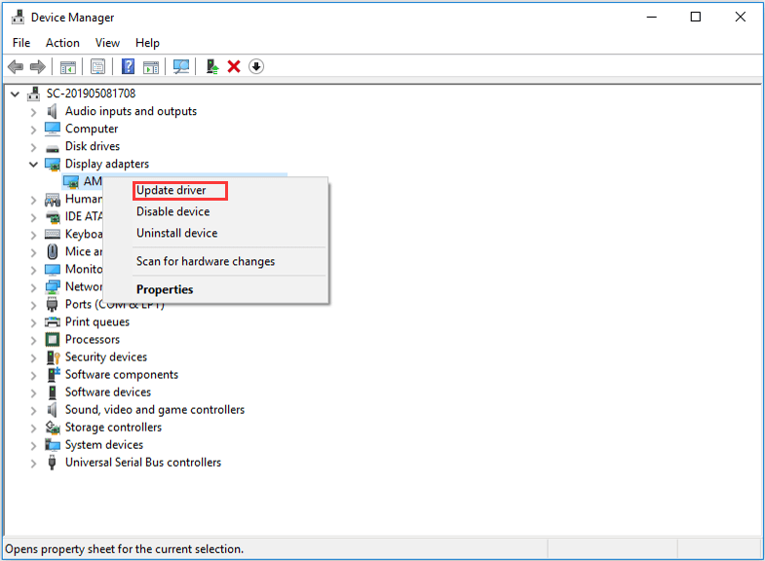Select the Software components label
Image resolution: width=765 pixels, height=561 pixels.
122,374
